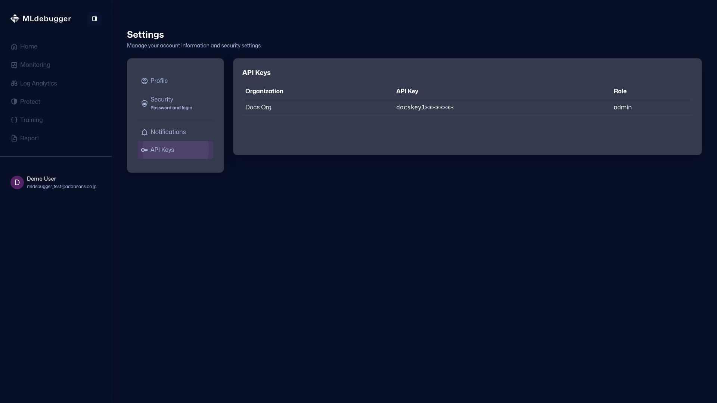Click the MLdebugger logo icon
Viewport: 717px width, 403px height.
click(15, 19)
